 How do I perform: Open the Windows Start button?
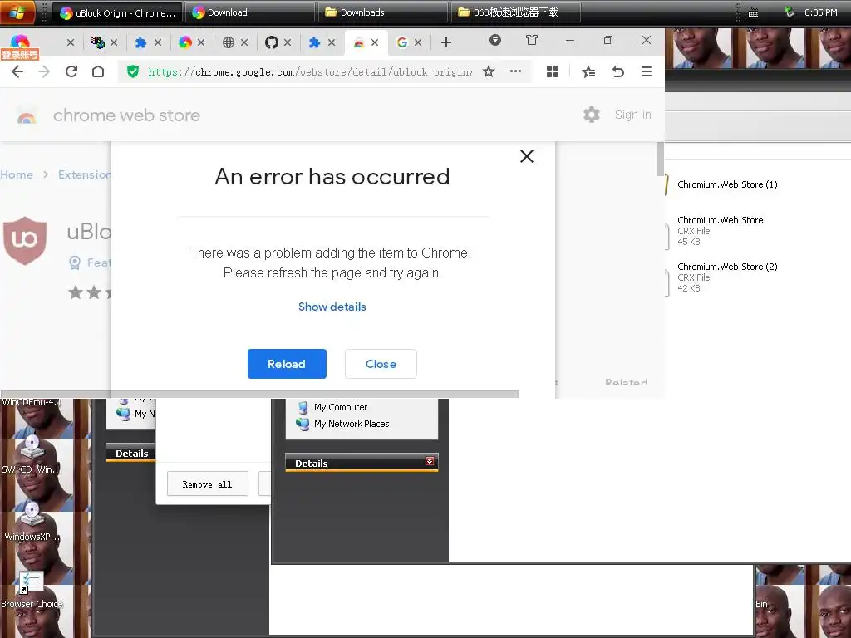click(x=17, y=12)
